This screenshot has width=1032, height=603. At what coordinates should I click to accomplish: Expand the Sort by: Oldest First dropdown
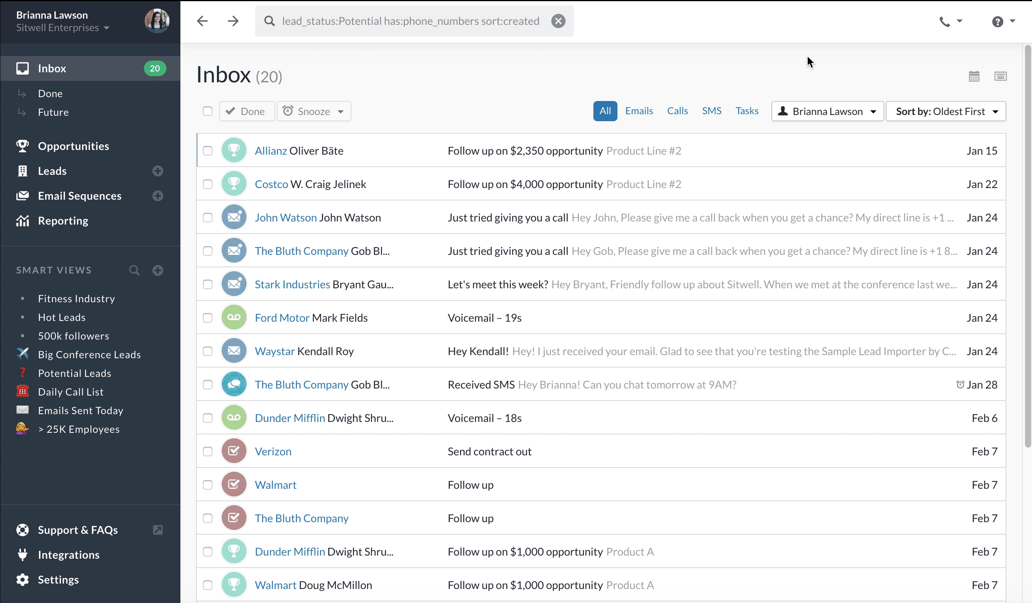(946, 111)
